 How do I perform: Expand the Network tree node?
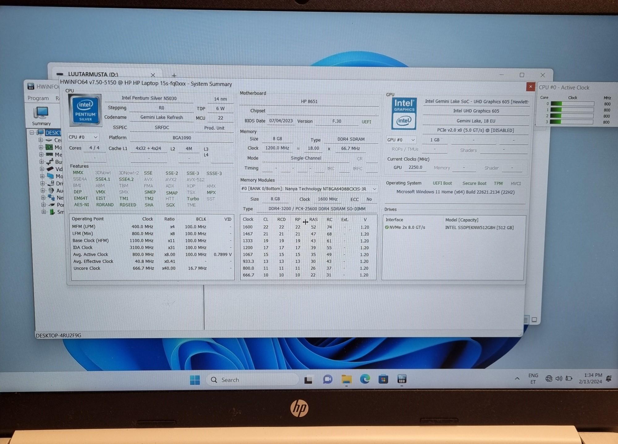[43, 197]
